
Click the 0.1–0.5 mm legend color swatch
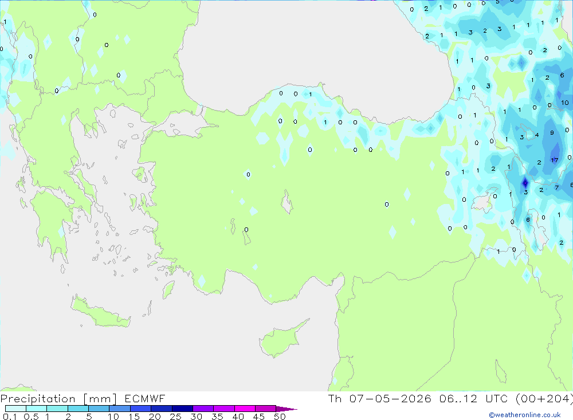15,409
